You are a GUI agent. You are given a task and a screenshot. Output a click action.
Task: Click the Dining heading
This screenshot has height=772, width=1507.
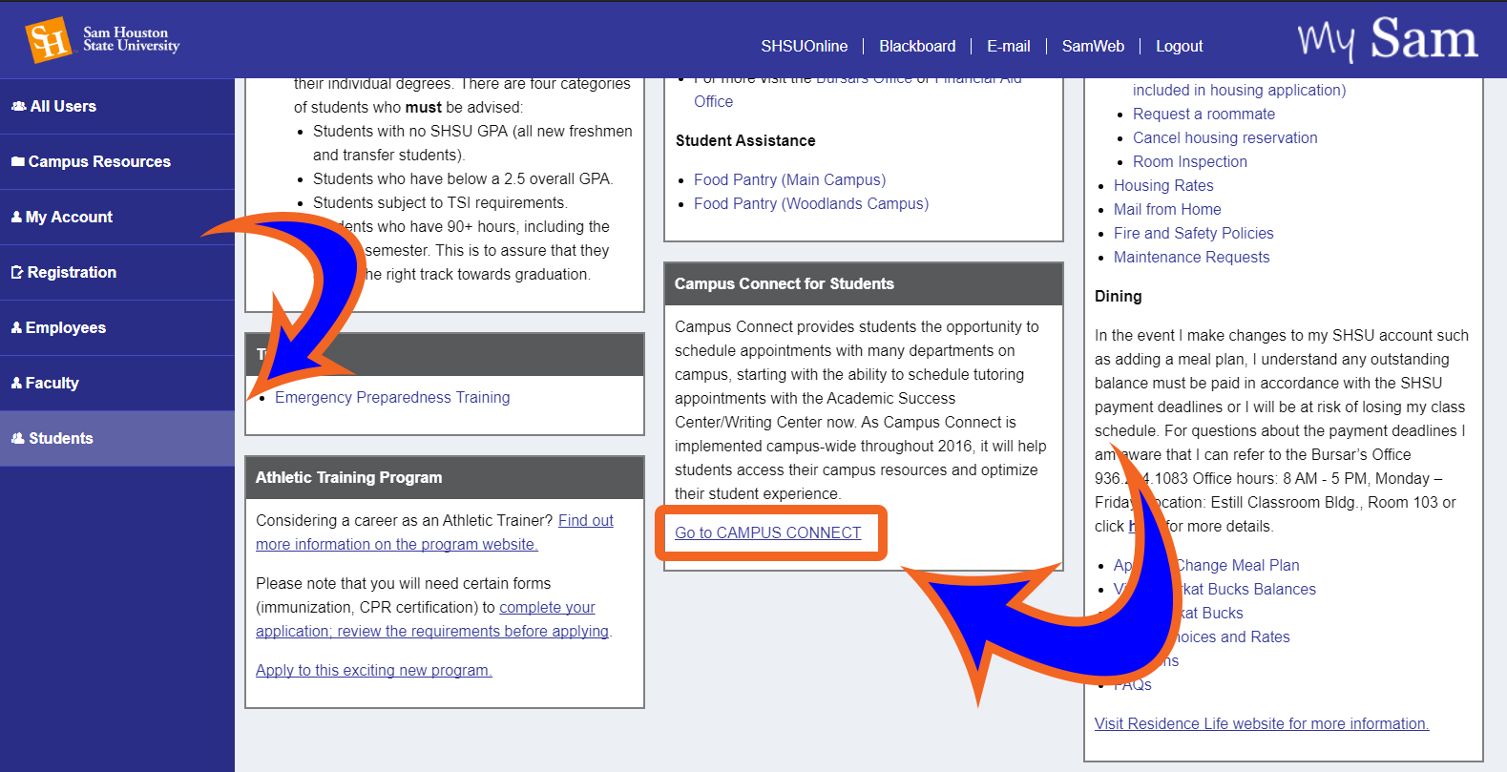click(1118, 296)
